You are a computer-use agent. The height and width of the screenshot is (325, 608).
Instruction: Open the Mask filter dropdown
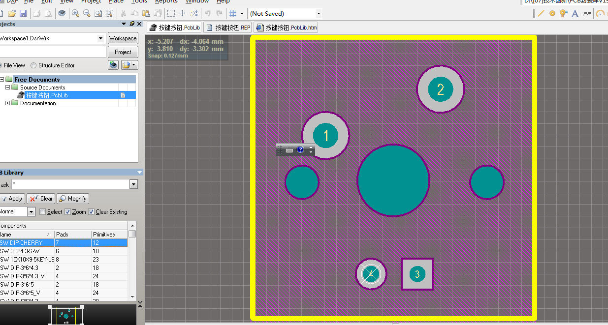coord(133,184)
